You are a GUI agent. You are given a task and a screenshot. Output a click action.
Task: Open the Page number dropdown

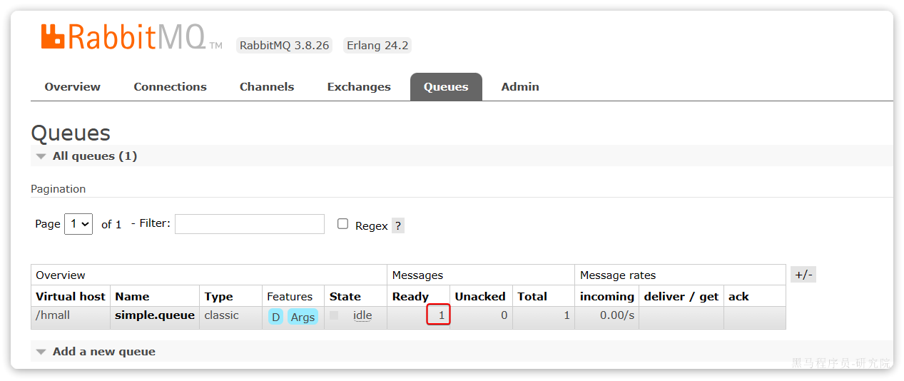78,224
